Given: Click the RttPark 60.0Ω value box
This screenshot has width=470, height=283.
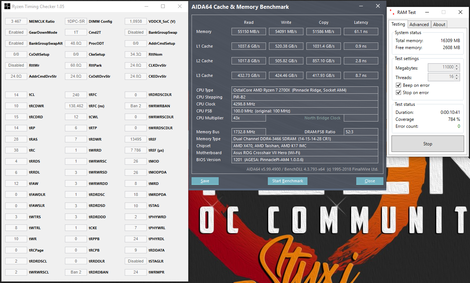Looking at the screenshot, I should (x=76, y=65).
